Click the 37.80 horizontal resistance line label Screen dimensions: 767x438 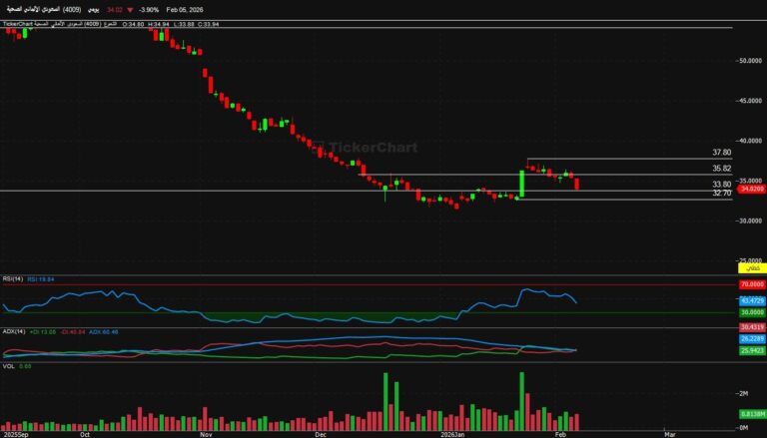click(721, 153)
